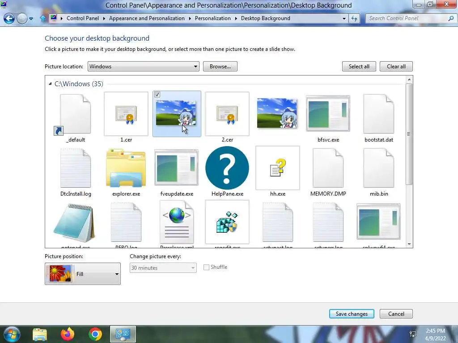This screenshot has height=343, width=458.
Task: Select the 1.cer certificate icon
Action: [126, 114]
